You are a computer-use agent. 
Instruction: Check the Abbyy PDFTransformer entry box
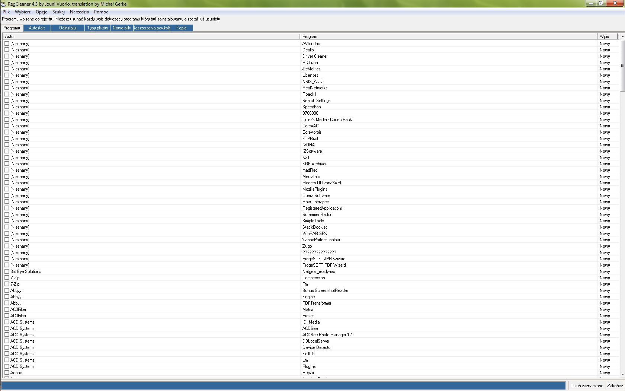click(7, 303)
